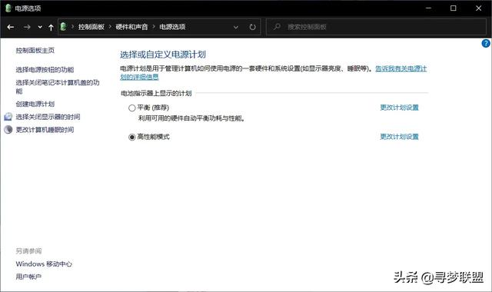Minimize the 电源选项 window

tap(428, 8)
